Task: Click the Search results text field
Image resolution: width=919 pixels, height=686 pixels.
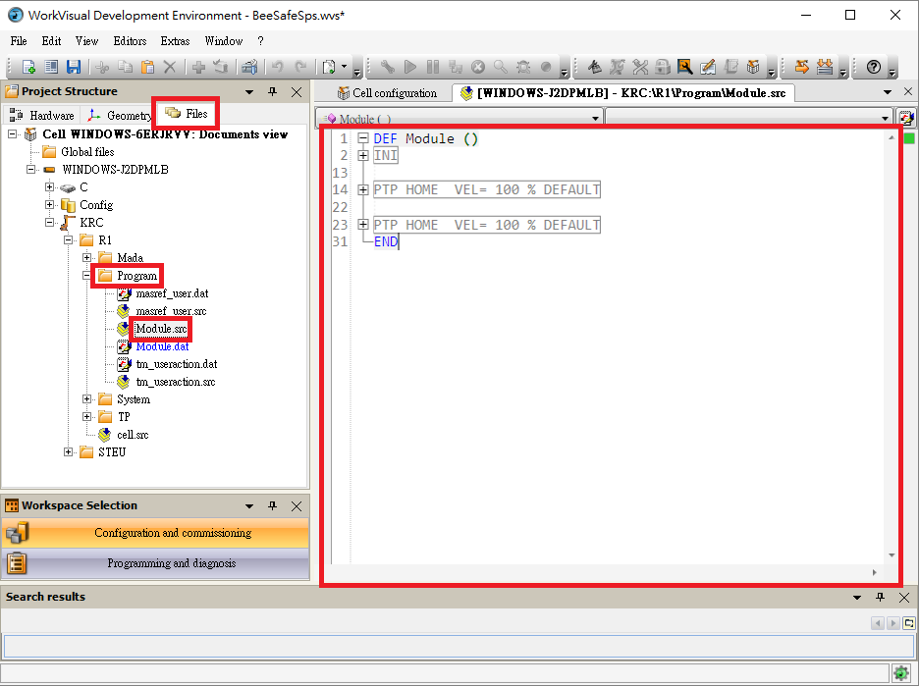Action: pyautogui.click(x=459, y=646)
